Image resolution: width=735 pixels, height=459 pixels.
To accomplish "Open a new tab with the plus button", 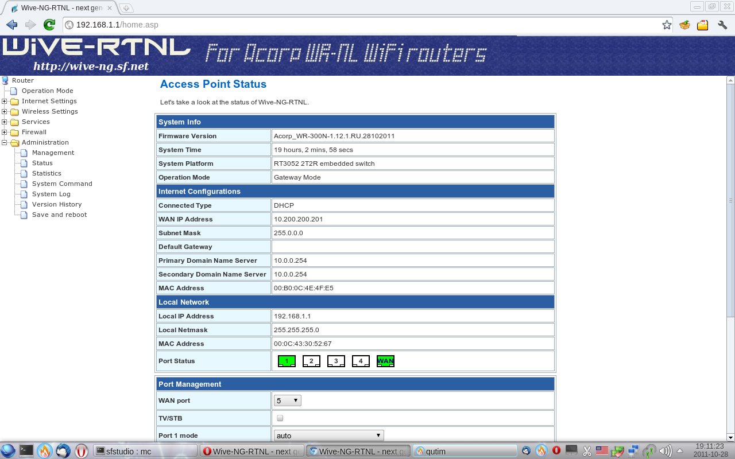I will [126, 8].
